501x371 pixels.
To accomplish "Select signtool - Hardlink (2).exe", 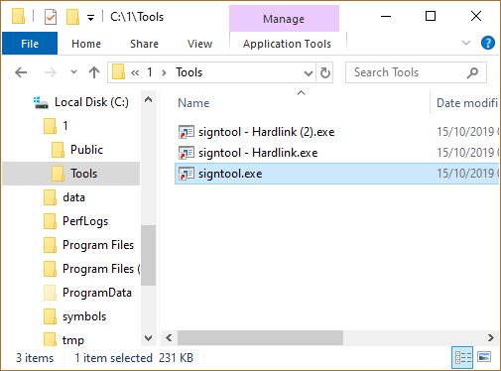I will [267, 132].
